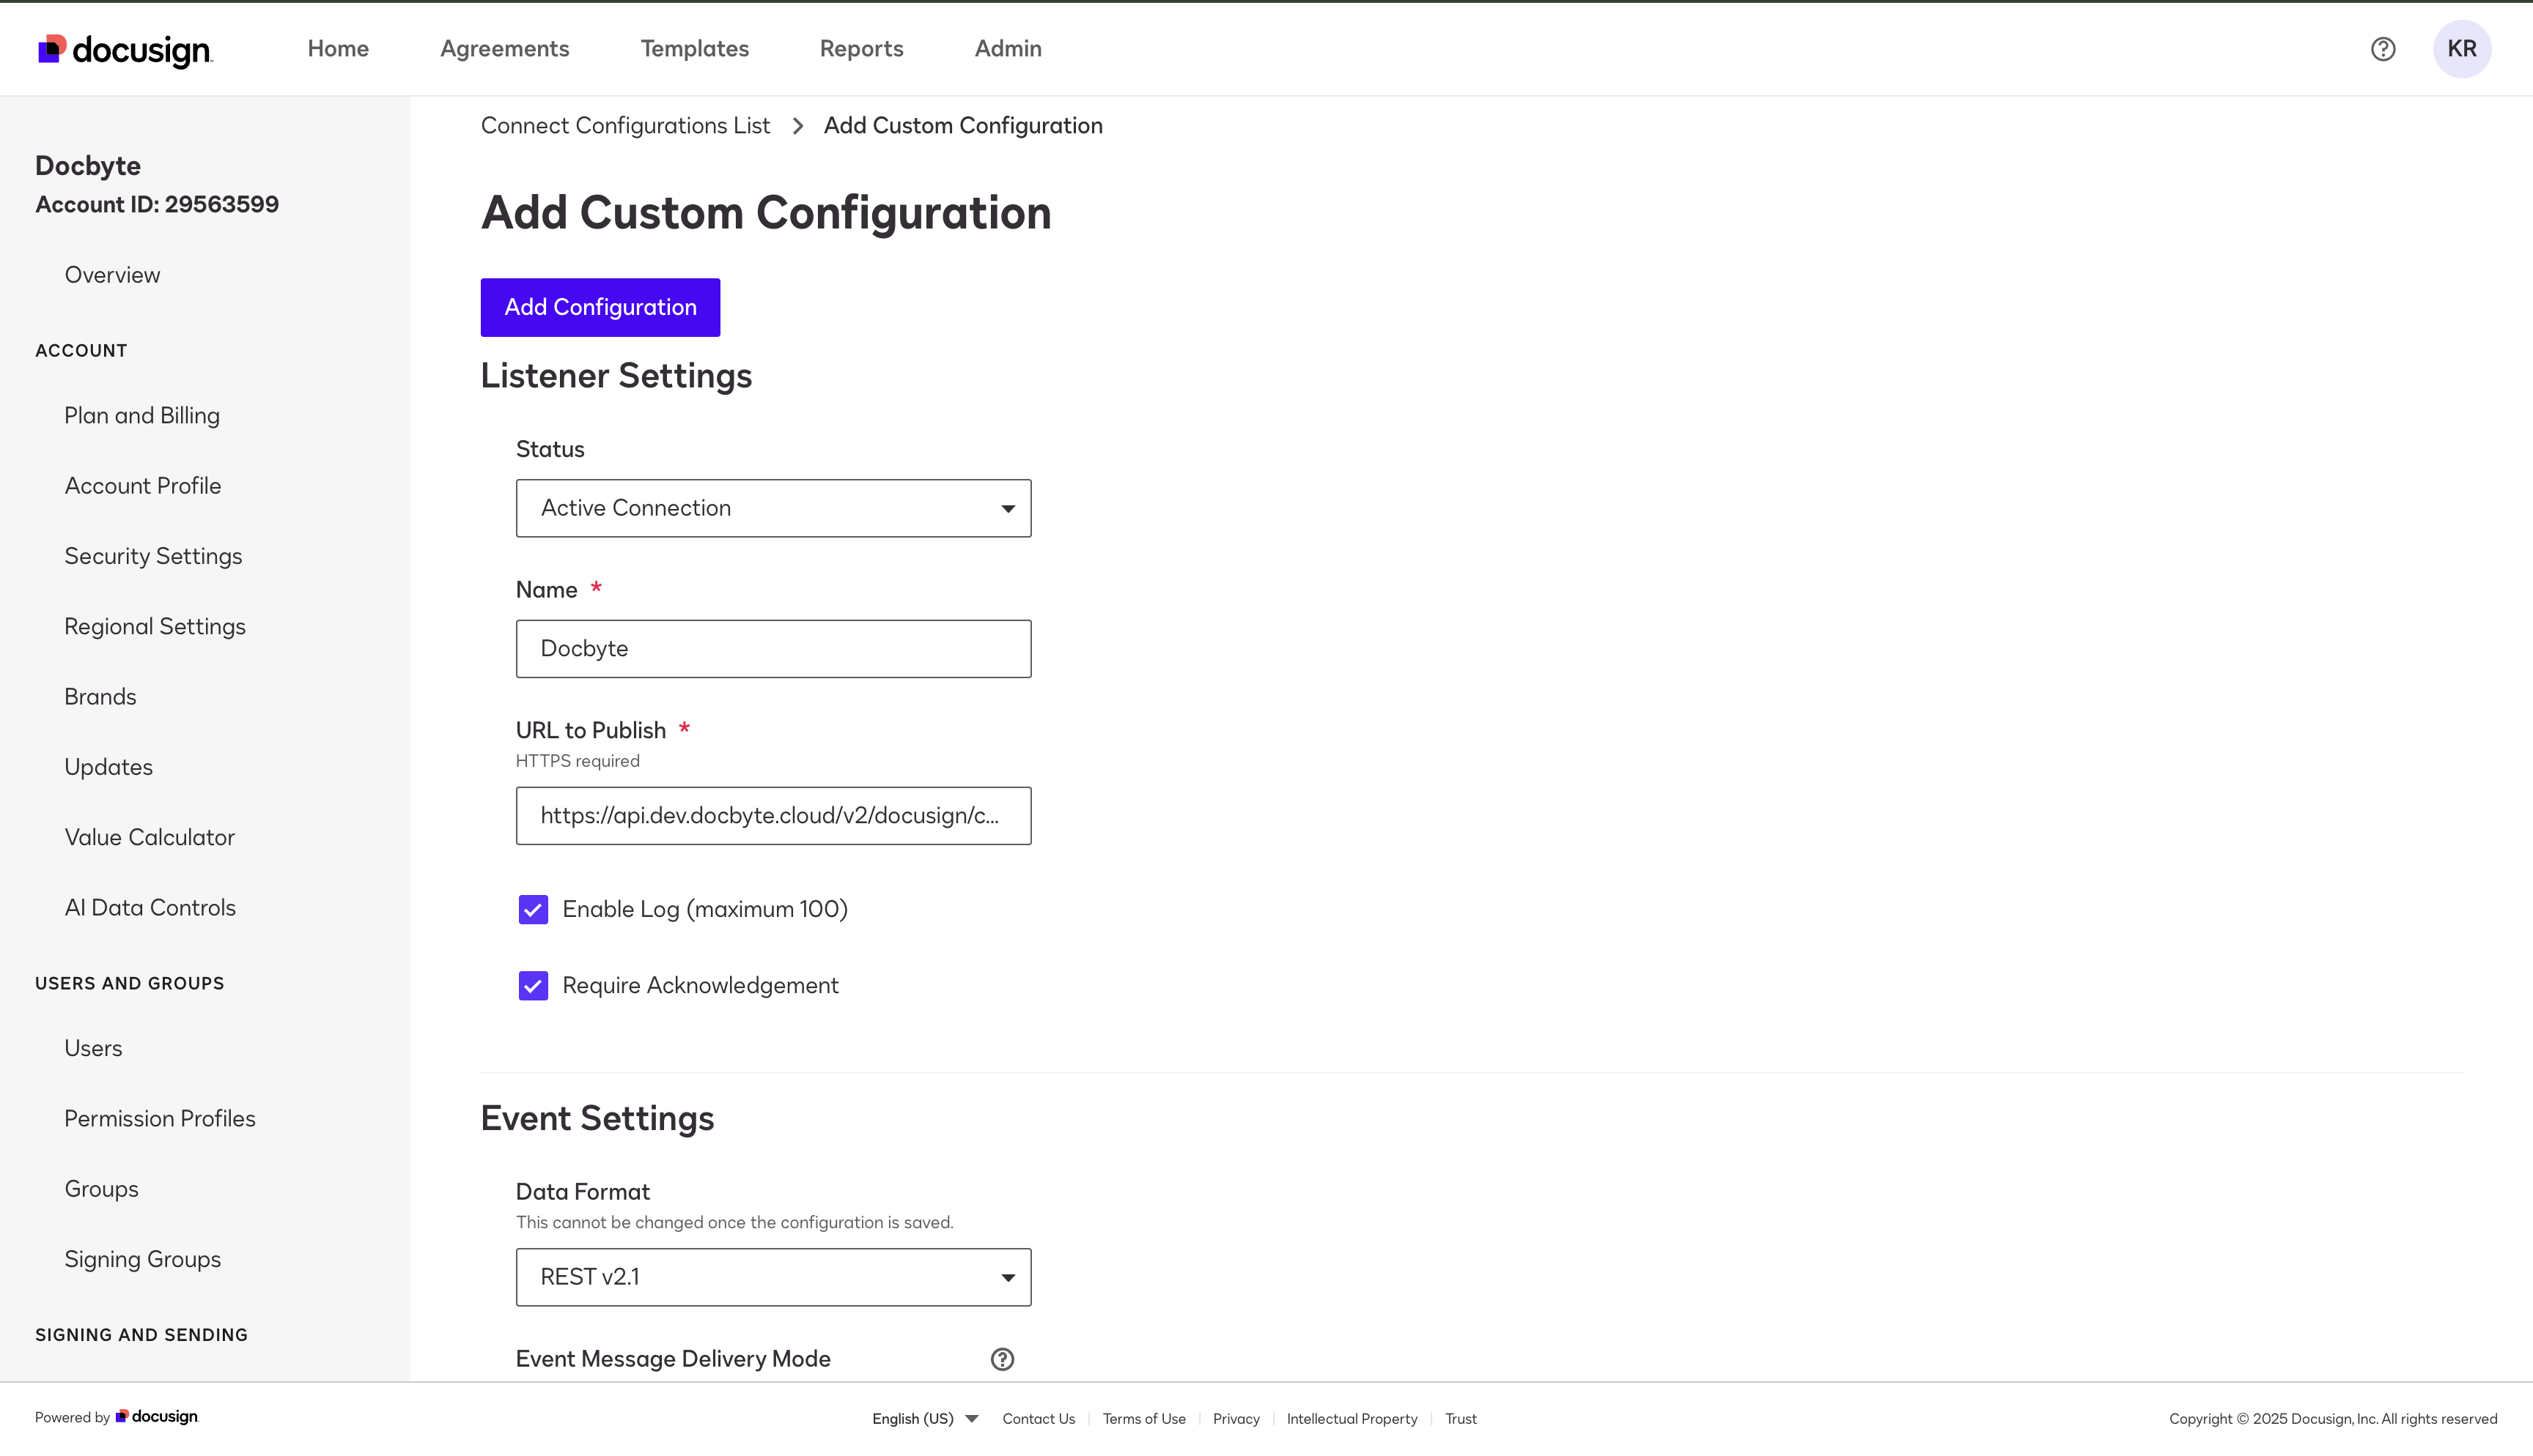Uncheck Enable Log checkbox
2533x1456 pixels.
534,909
